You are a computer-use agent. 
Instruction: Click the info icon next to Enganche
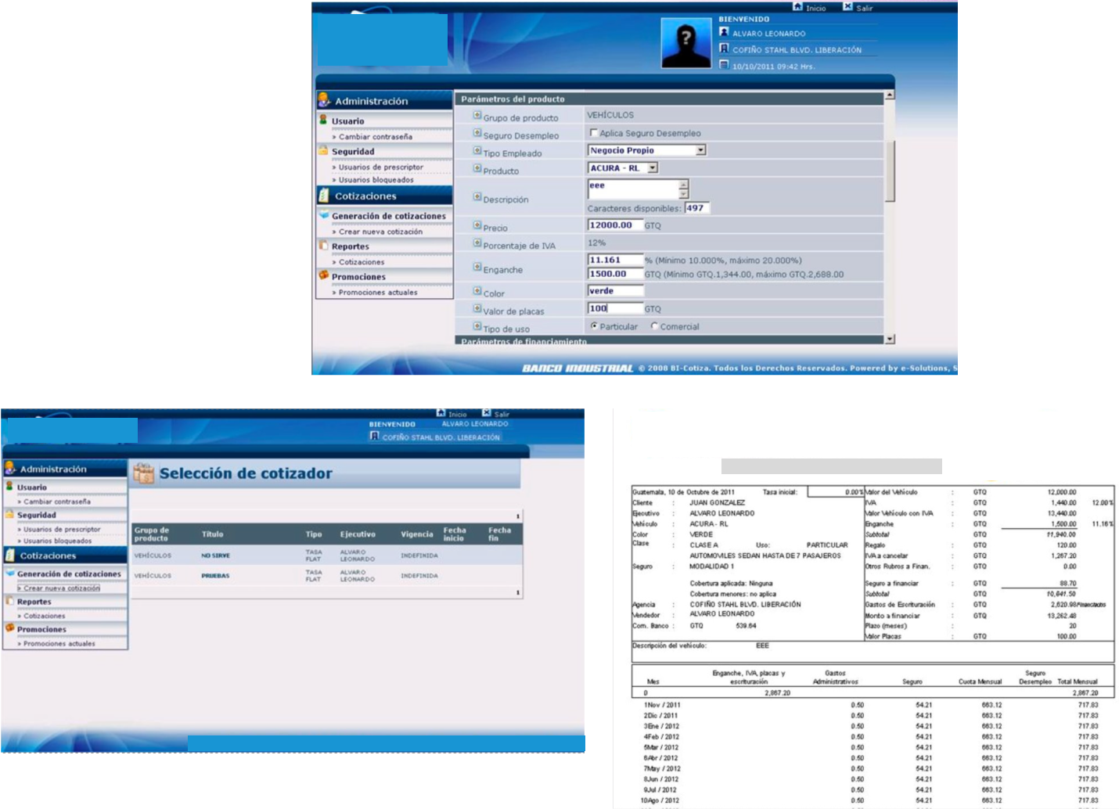(477, 268)
